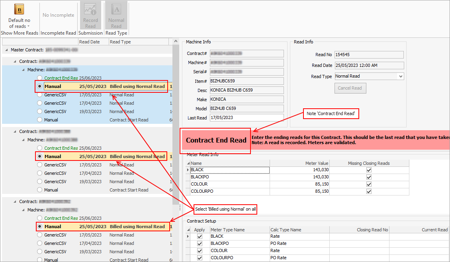Click the Normal Read type icon
This screenshot has width=450, height=262.
[116, 10]
